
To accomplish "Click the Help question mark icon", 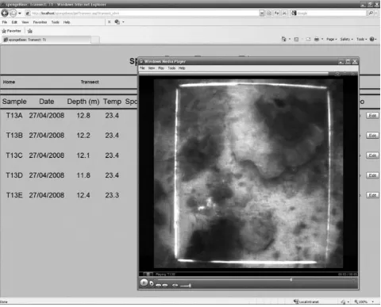I will click(x=372, y=39).
